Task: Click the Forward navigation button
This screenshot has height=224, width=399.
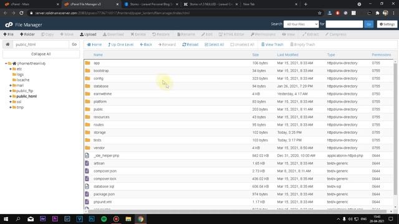Action: click(167, 44)
